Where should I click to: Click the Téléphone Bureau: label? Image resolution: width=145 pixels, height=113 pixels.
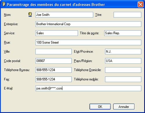17,70
